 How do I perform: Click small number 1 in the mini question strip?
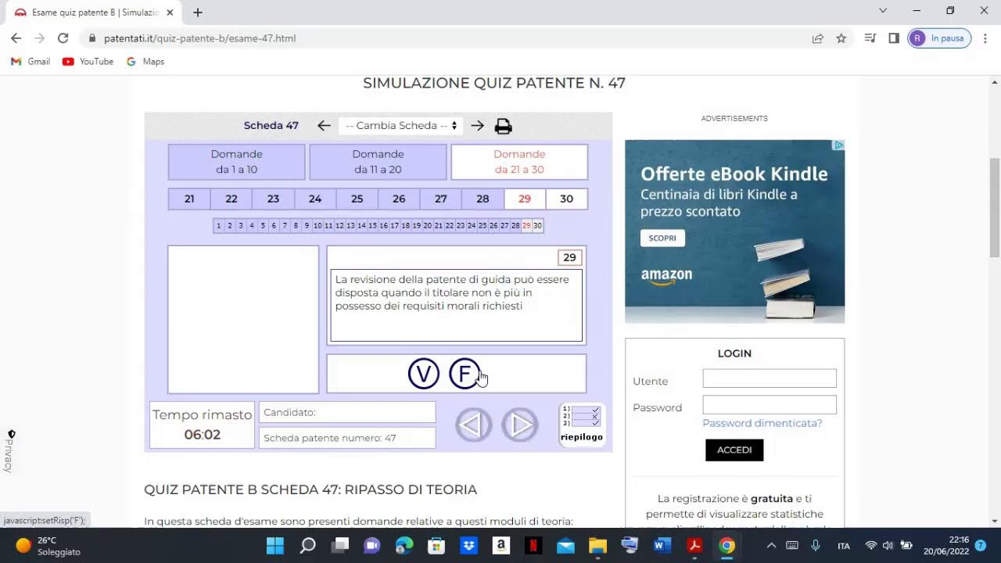point(219,226)
